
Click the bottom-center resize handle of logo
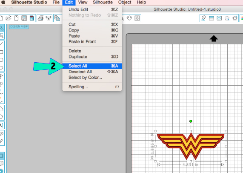pos(191,161)
